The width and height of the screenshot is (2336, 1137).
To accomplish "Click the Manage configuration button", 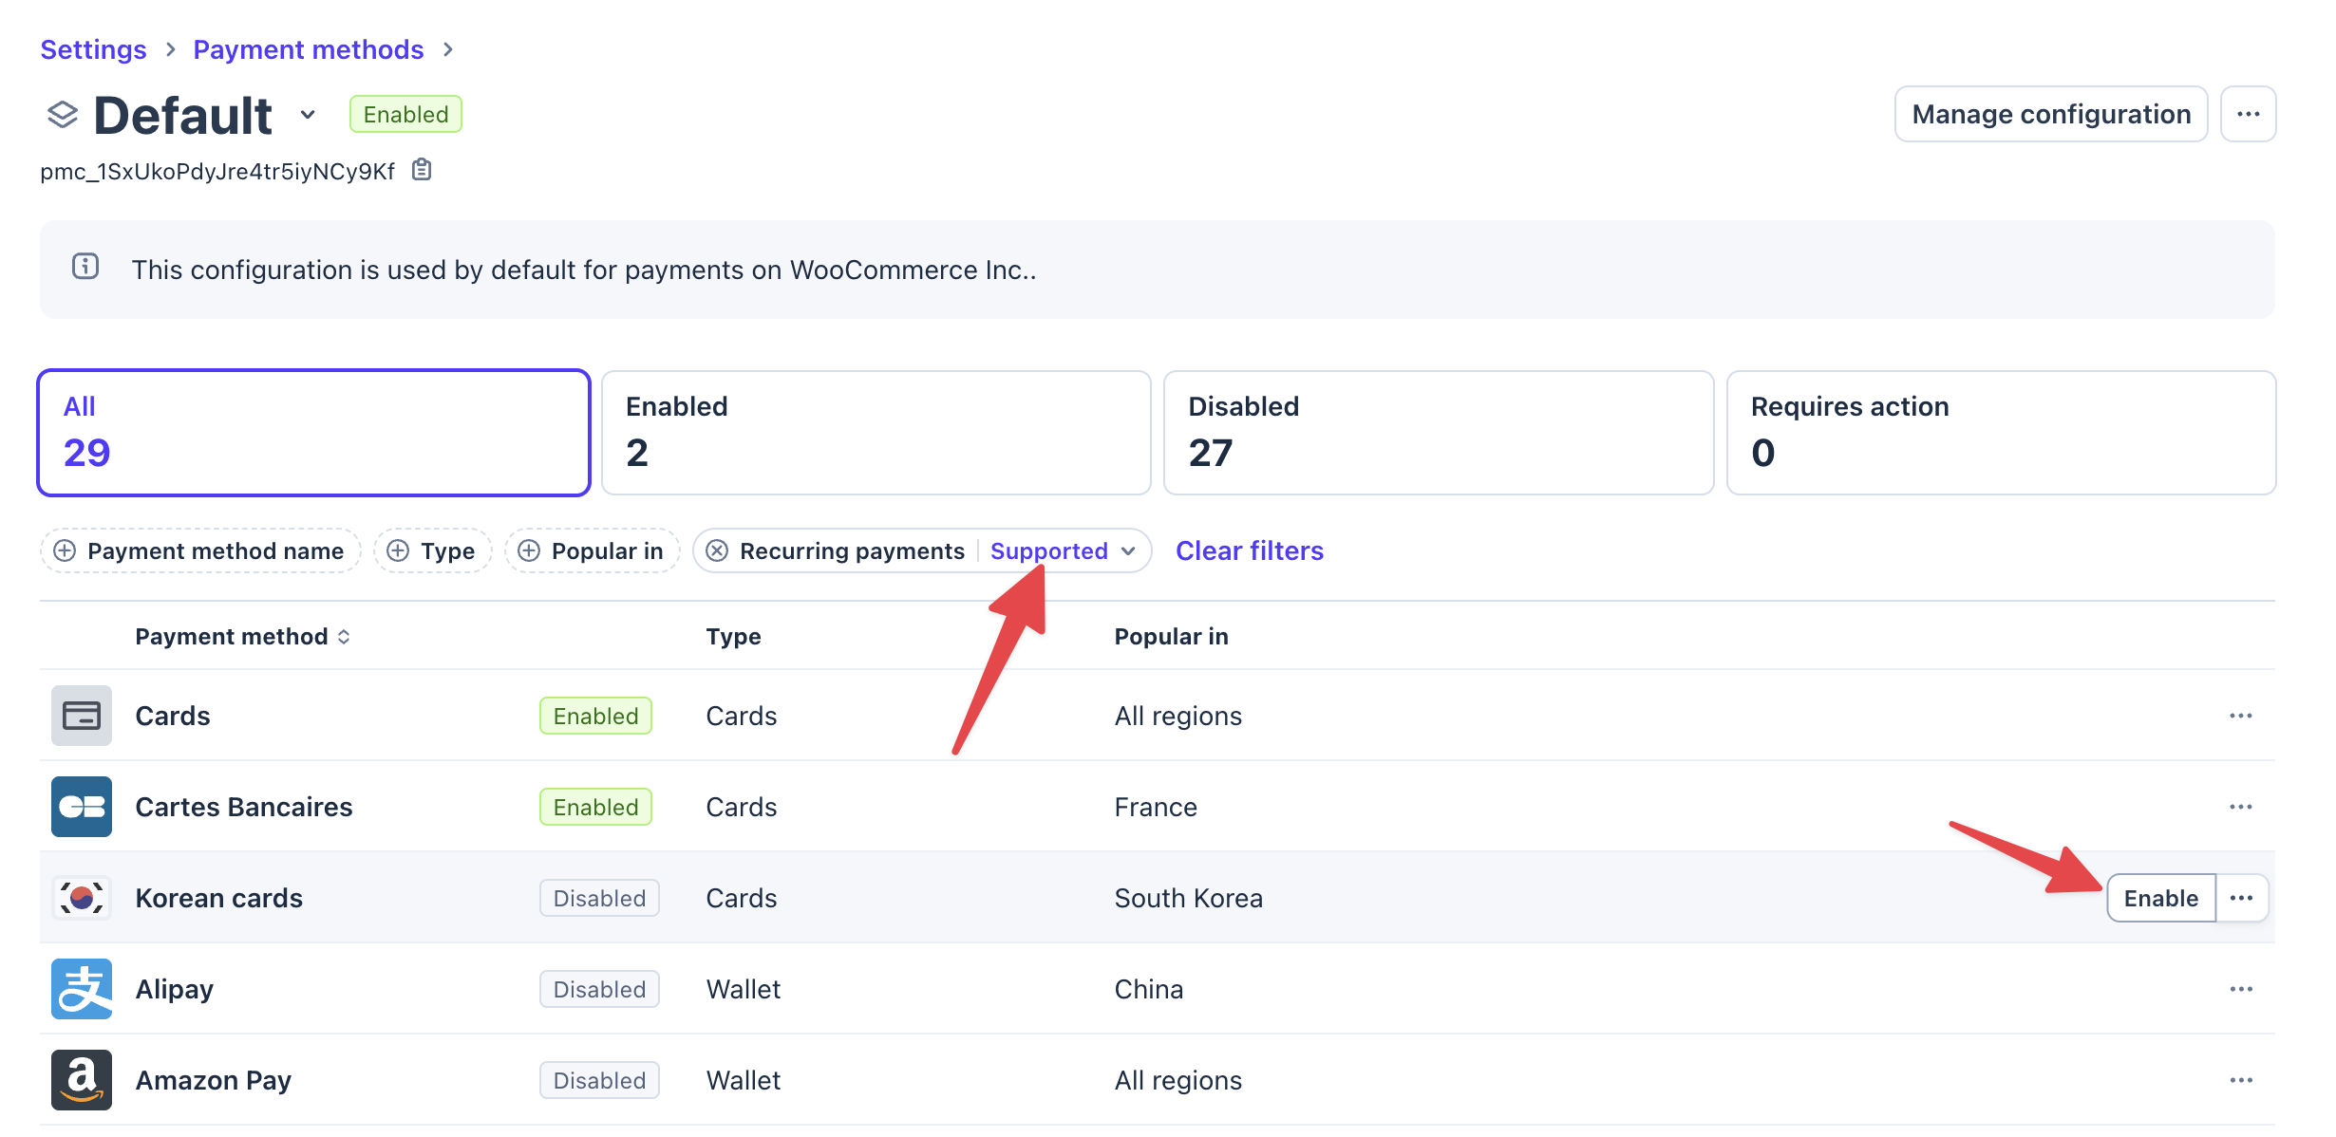I will pos(2050,114).
